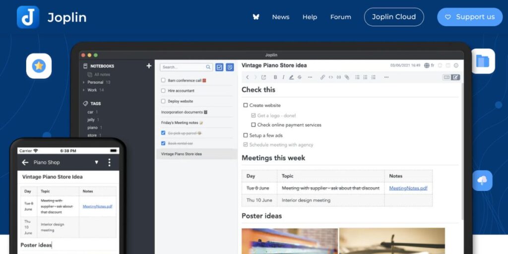508x254 pixels.
Task: Expand the Personal notebook
Action: pos(84,82)
